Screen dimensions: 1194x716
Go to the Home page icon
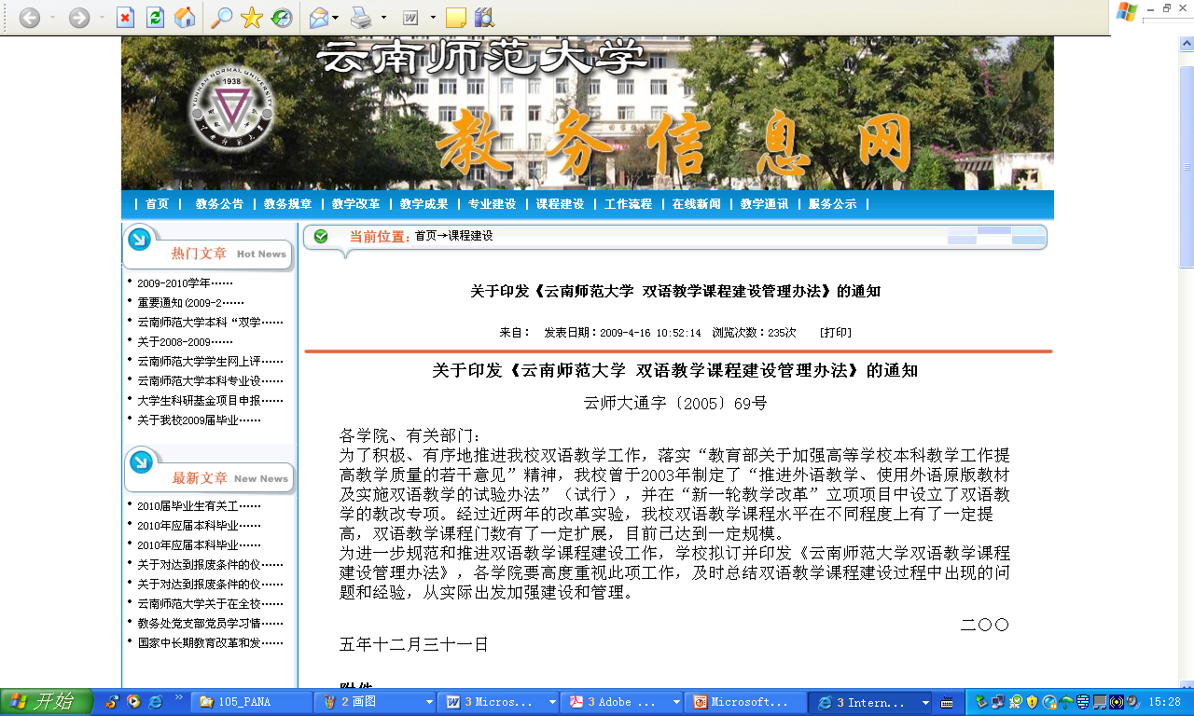click(185, 17)
